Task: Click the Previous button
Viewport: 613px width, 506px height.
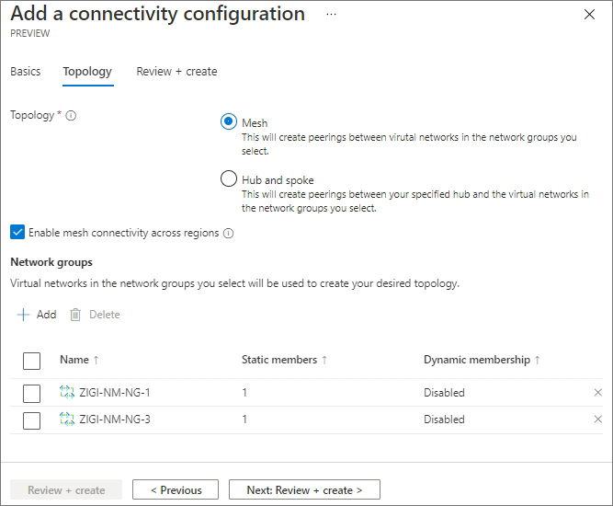Action: pos(176,490)
